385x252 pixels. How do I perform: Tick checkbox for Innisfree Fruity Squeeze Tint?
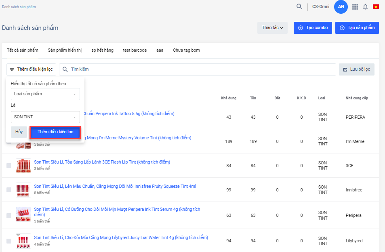9,190
